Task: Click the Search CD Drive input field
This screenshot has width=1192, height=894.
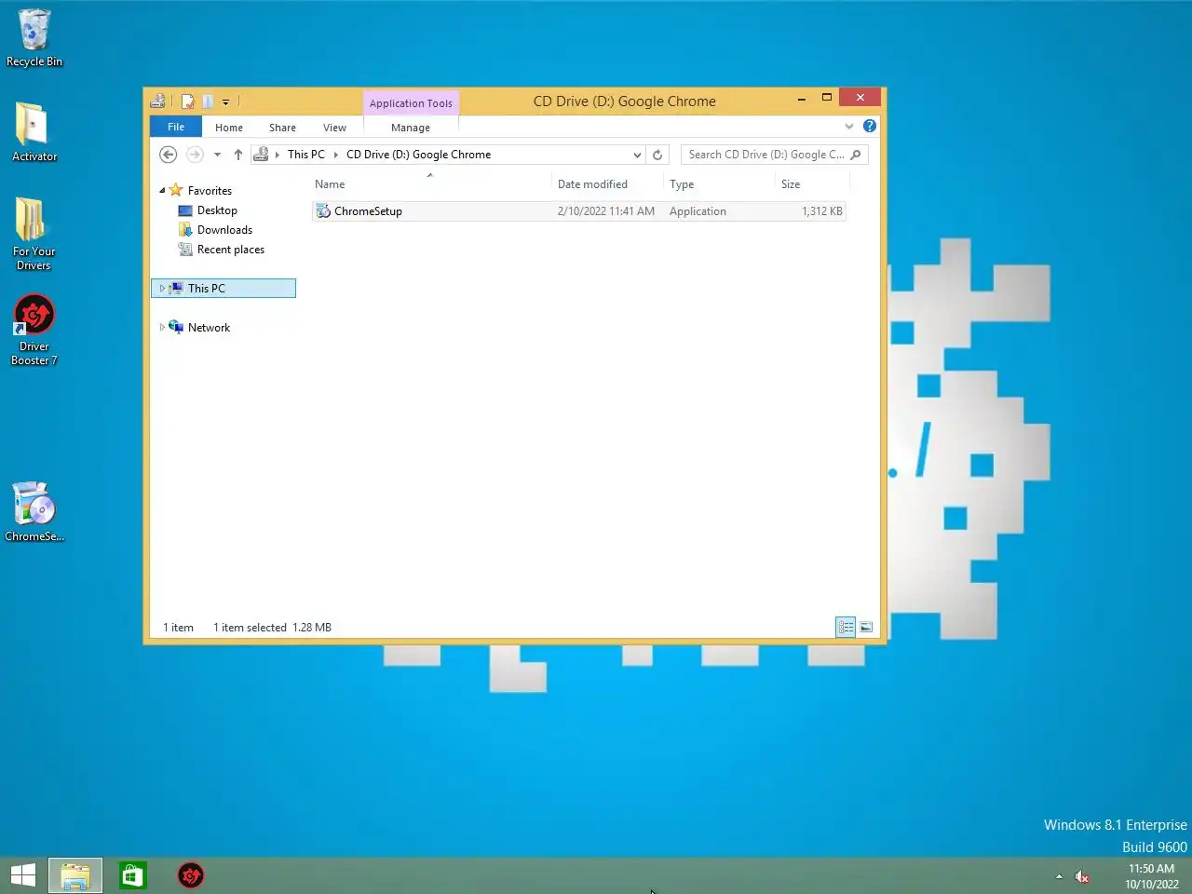Action: [766, 155]
